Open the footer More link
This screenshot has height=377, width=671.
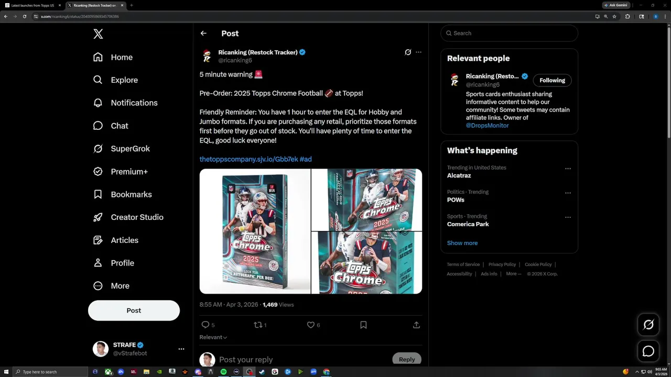point(514,274)
